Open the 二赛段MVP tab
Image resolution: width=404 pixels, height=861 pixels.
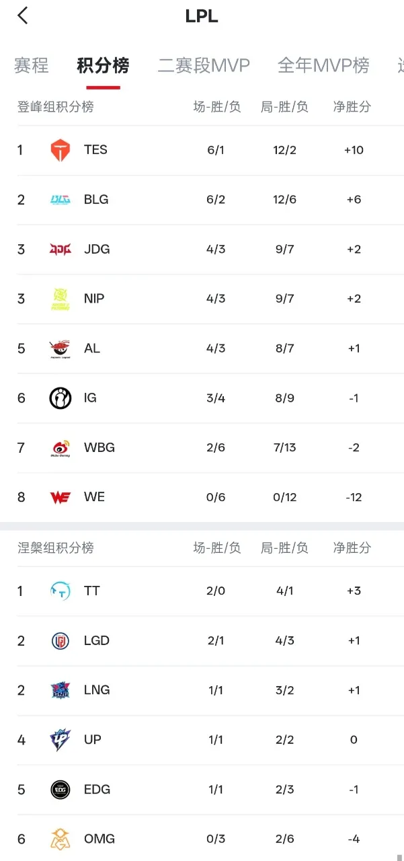pos(204,65)
